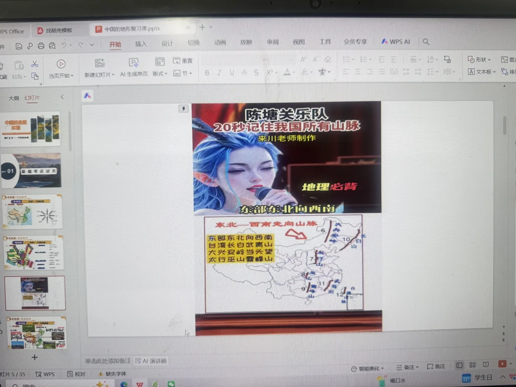The width and height of the screenshot is (516, 387).
Task: Open the WPS AI menu
Action: [396, 42]
